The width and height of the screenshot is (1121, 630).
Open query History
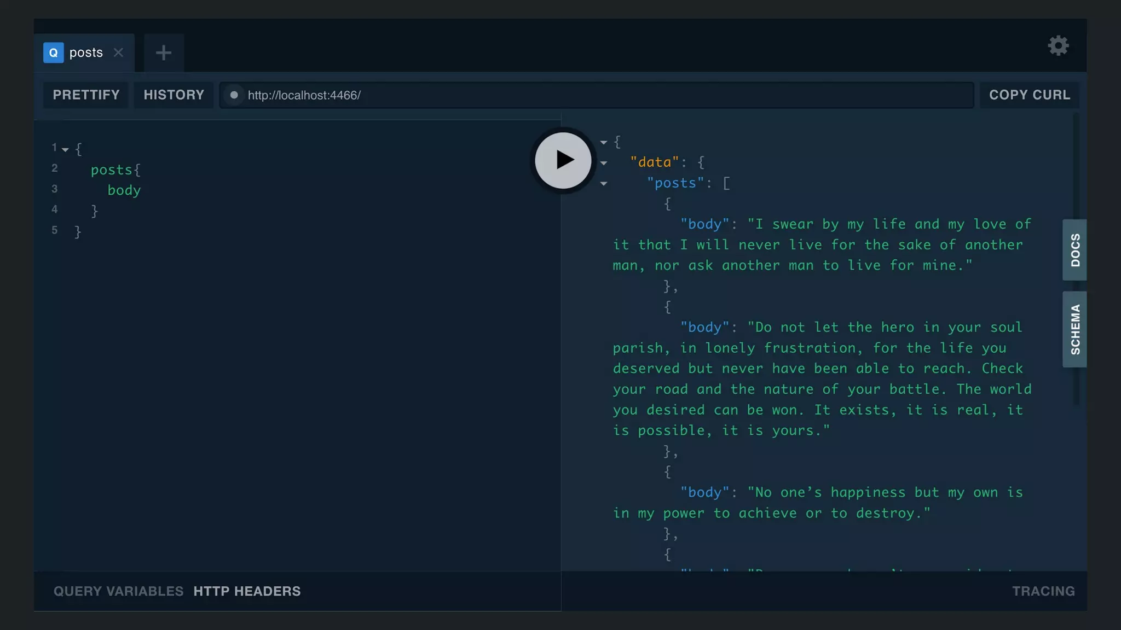coord(174,95)
